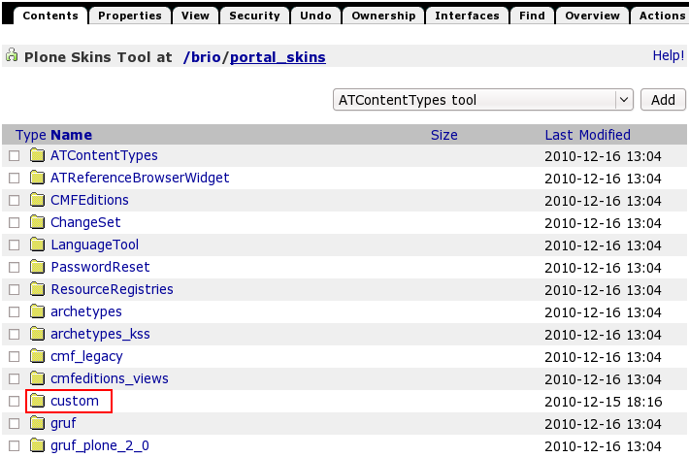Open the Help! link
Viewport: 689px width, 457px height.
(669, 55)
